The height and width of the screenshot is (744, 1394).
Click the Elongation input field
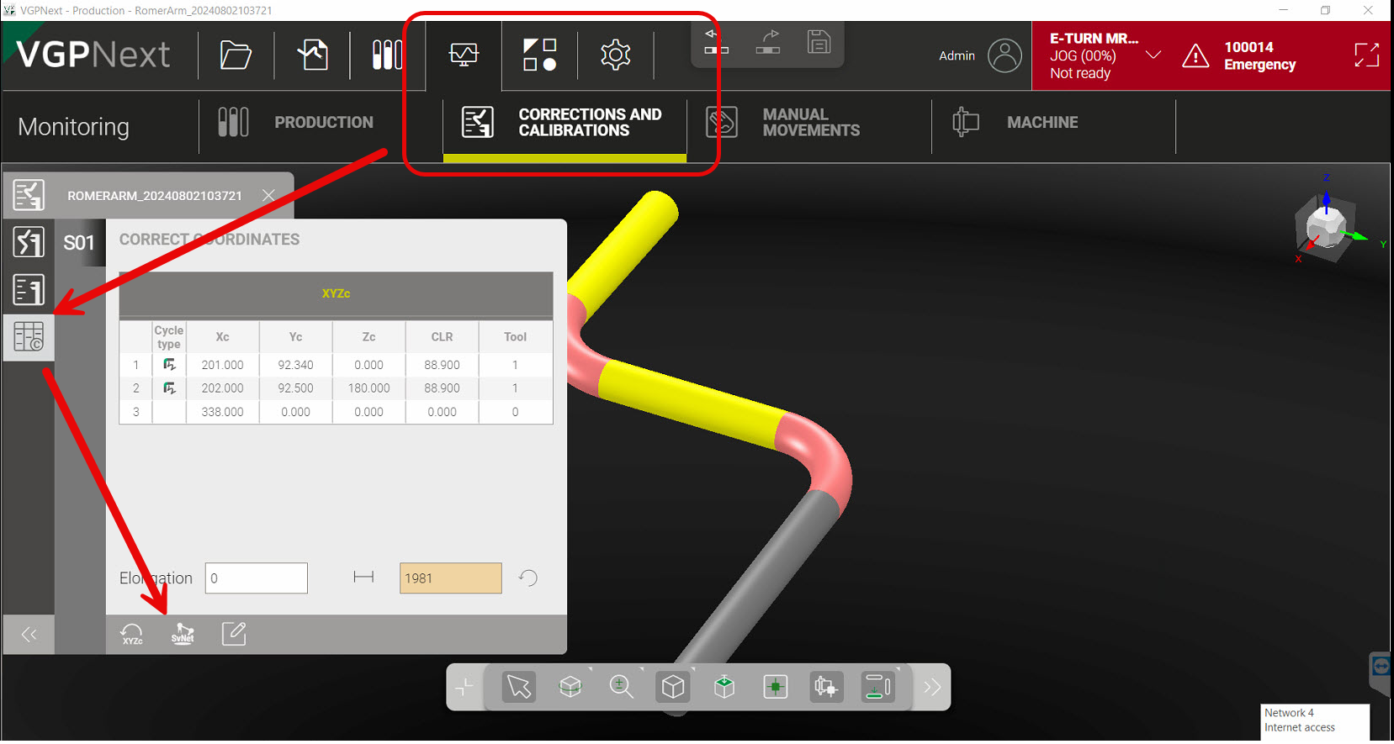tap(257, 578)
